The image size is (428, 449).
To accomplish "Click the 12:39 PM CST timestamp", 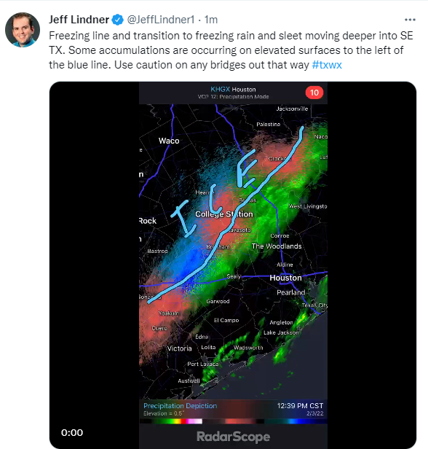I will 300,406.
